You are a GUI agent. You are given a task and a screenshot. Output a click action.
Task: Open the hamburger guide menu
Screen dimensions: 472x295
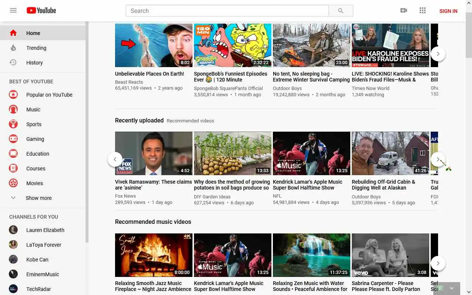click(x=13, y=10)
